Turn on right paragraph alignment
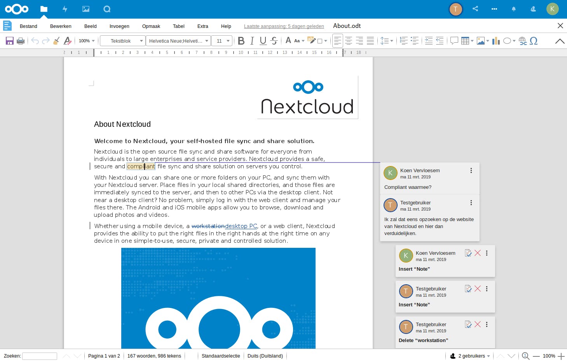Viewport: 567px width, 363px height. [x=359, y=41]
